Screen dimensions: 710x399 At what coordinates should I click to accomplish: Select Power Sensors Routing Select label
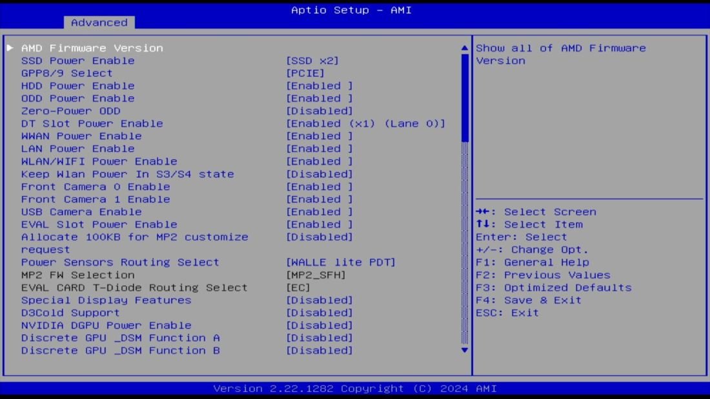[x=120, y=262]
